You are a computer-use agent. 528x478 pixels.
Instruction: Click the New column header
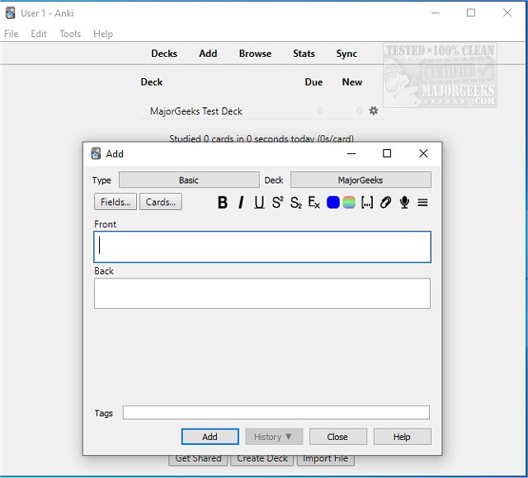352,82
